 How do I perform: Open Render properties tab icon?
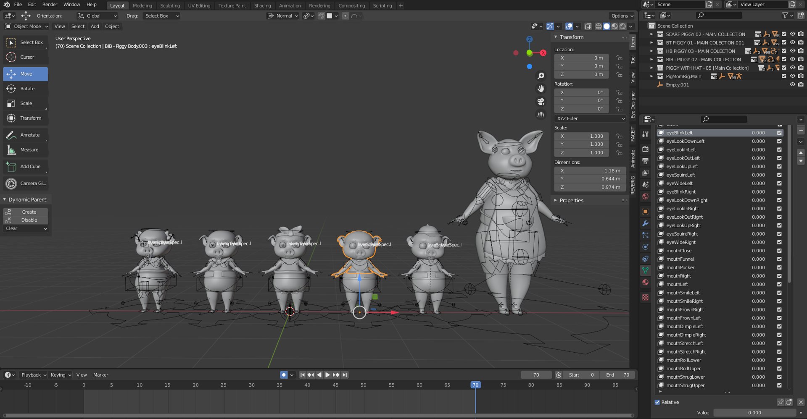coord(645,149)
